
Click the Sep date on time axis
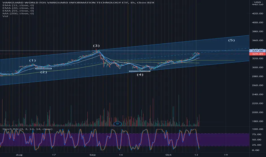click(93, 155)
